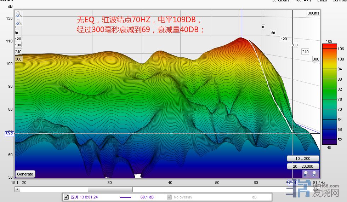Click the horizontal zoom out minus icon
Image resolution: width=347 pixels, height=202 pixels.
point(306,174)
